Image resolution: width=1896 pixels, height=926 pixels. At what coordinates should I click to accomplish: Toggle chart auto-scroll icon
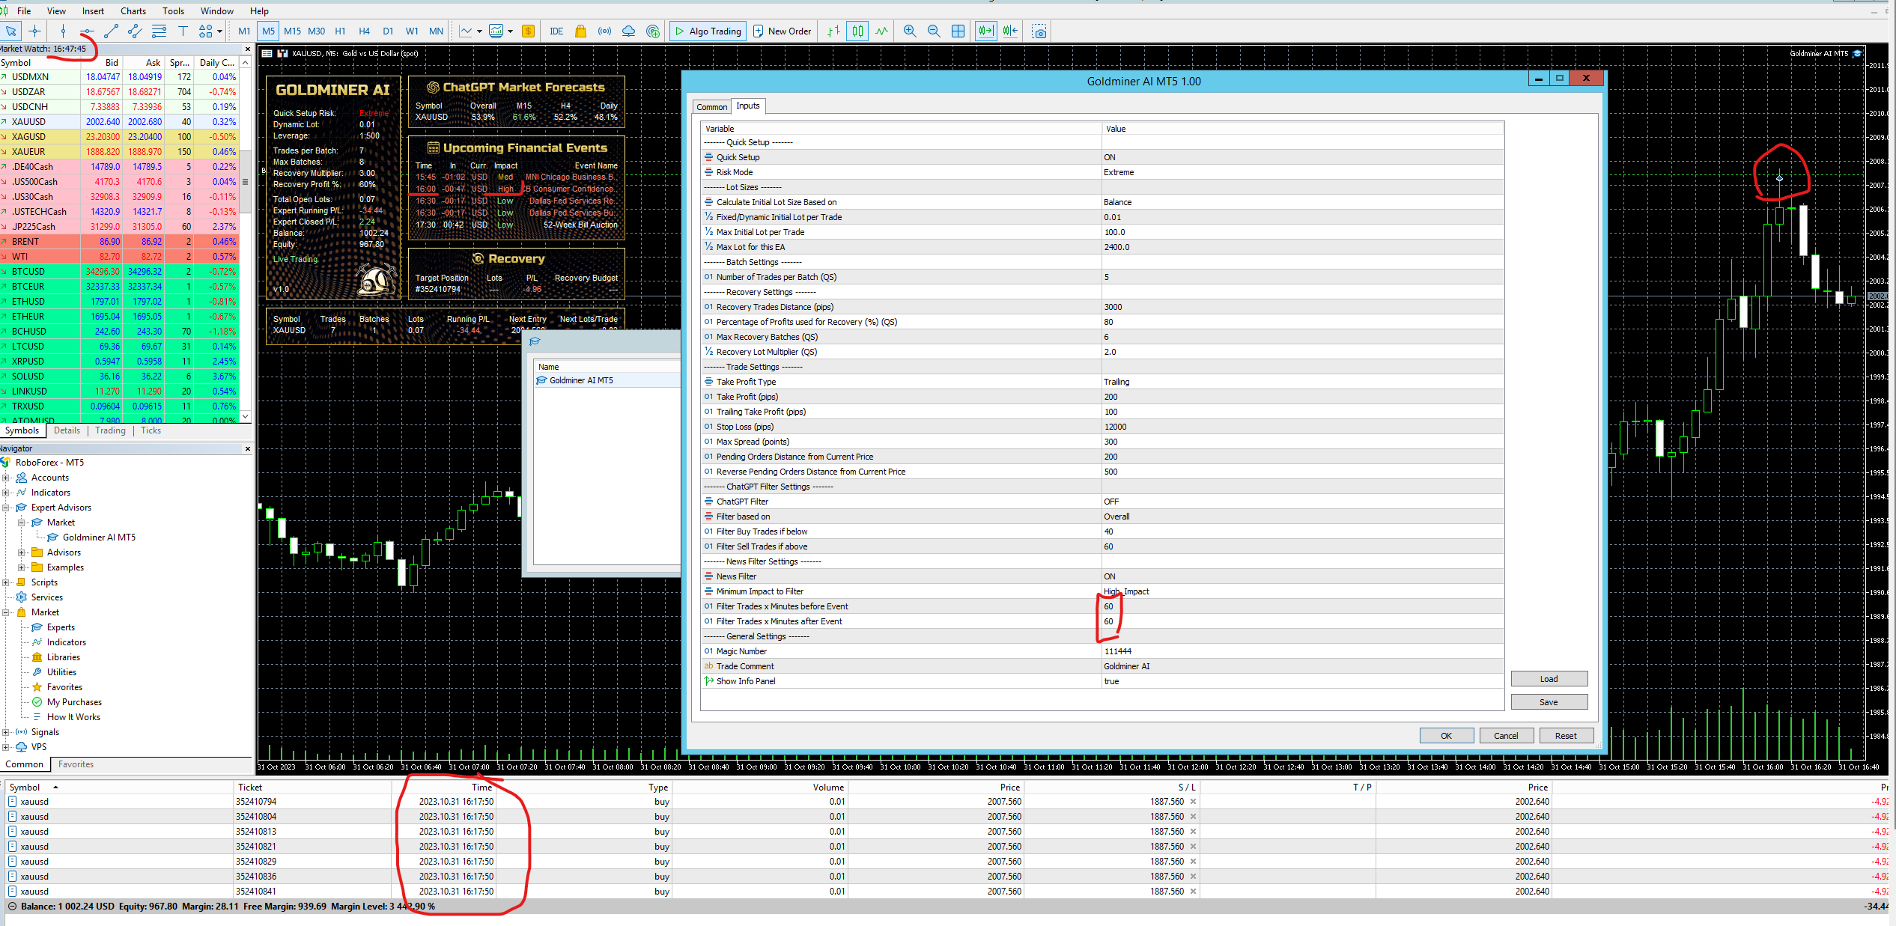985,31
